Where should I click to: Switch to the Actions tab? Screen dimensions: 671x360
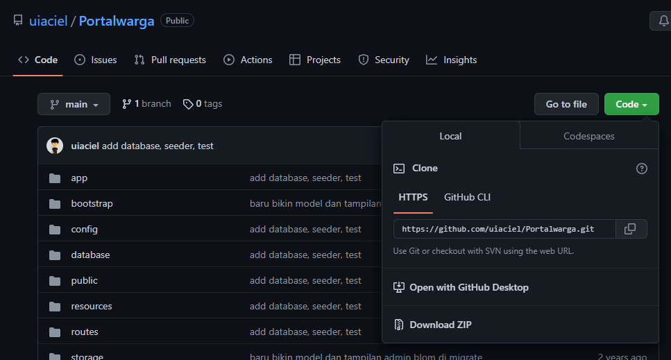tap(248, 60)
